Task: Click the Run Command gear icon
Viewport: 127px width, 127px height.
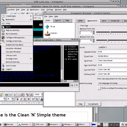Action: coord(3,34)
